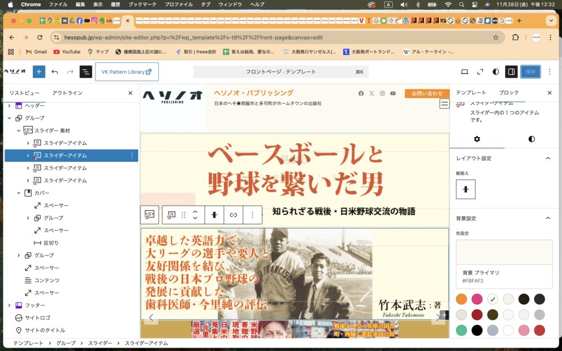Select the フッター item in list view
The image size is (562, 351).
pyautogui.click(x=35, y=305)
